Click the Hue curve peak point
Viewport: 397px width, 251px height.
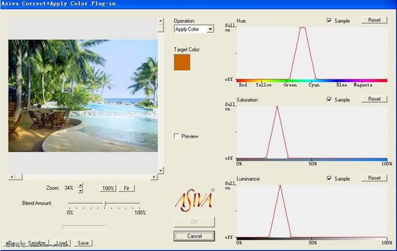click(x=302, y=27)
